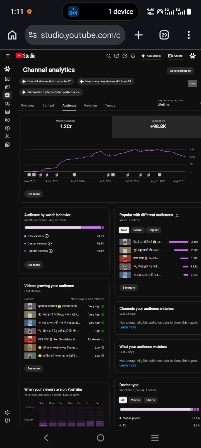The height and width of the screenshot is (448, 201).
Task: Click Learn more under Channels your audience watches
Action: pyautogui.click(x=128, y=327)
